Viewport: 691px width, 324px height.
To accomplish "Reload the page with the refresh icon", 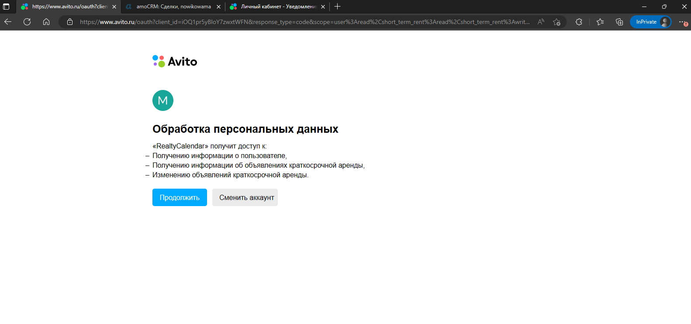I will pos(27,22).
